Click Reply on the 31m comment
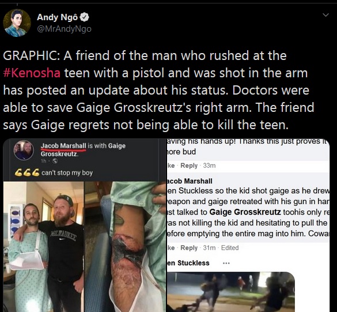 [189, 247]
